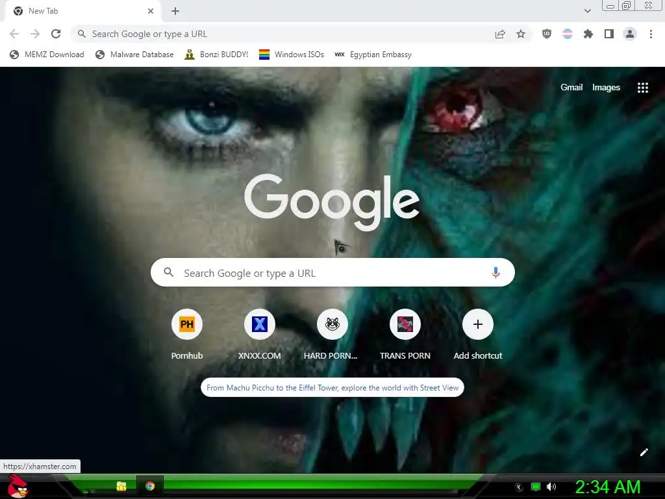This screenshot has width=665, height=499.
Task: Open Gmail link
Action: [x=571, y=88]
